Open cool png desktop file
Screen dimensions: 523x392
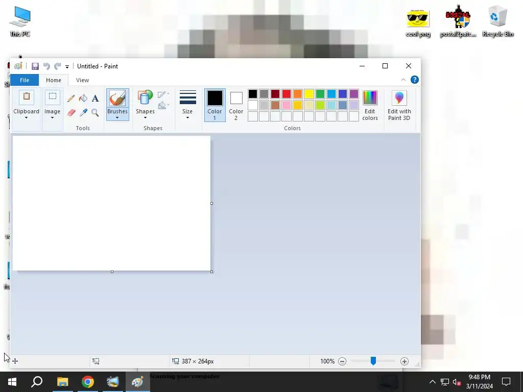(x=418, y=22)
